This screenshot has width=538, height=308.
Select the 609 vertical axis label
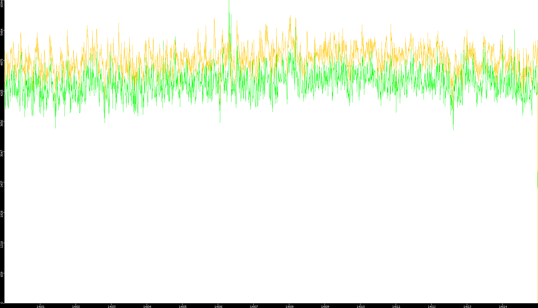click(x=2, y=275)
